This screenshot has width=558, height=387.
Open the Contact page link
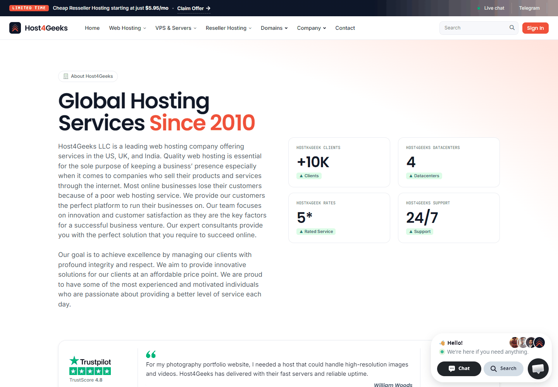click(345, 28)
